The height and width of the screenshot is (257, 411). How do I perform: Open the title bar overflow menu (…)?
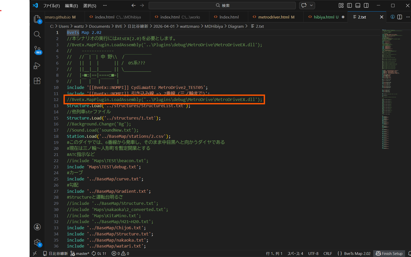pos(105,5)
